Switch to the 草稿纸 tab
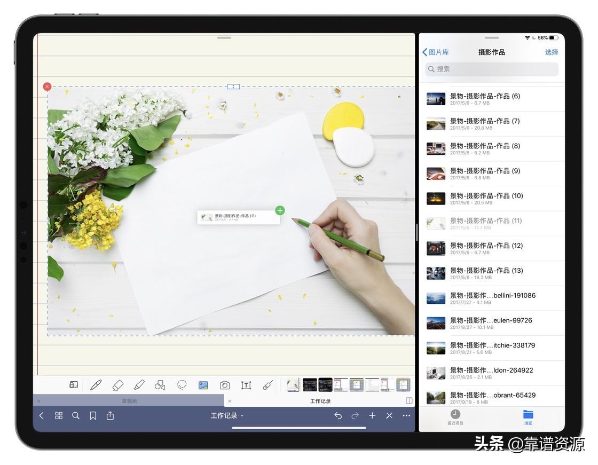 pos(129,401)
